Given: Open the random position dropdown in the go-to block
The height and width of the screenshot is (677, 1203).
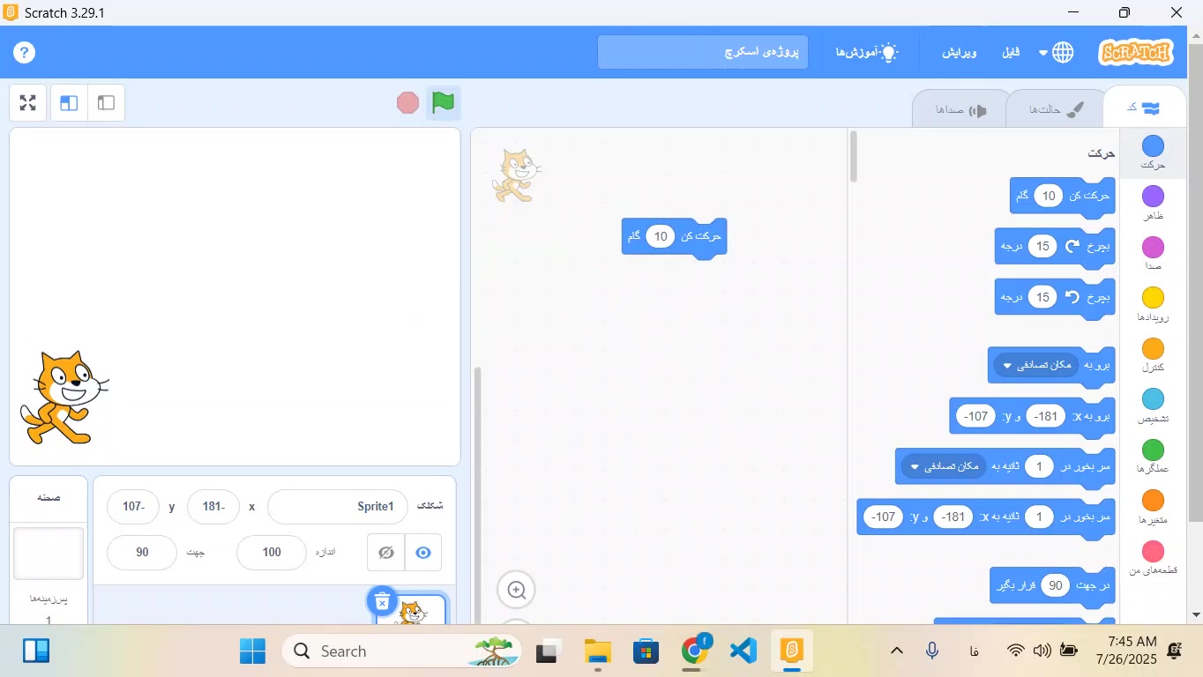Looking at the screenshot, I should point(1035,365).
